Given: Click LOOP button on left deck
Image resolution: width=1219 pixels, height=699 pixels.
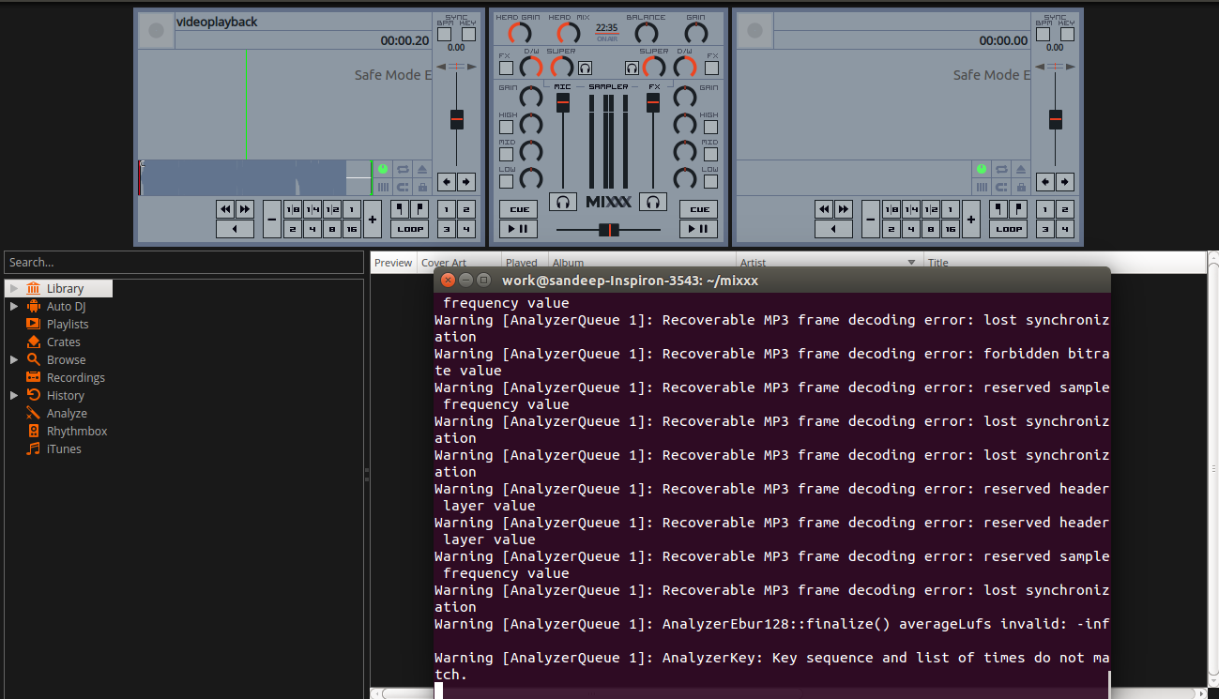Looking at the screenshot, I should click(410, 229).
